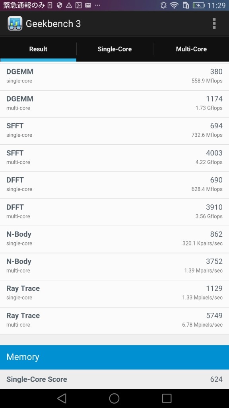Screen dimensions: 229x408
Task: Tap the DFFT multi-core result row
Action: (x=114, y=212)
